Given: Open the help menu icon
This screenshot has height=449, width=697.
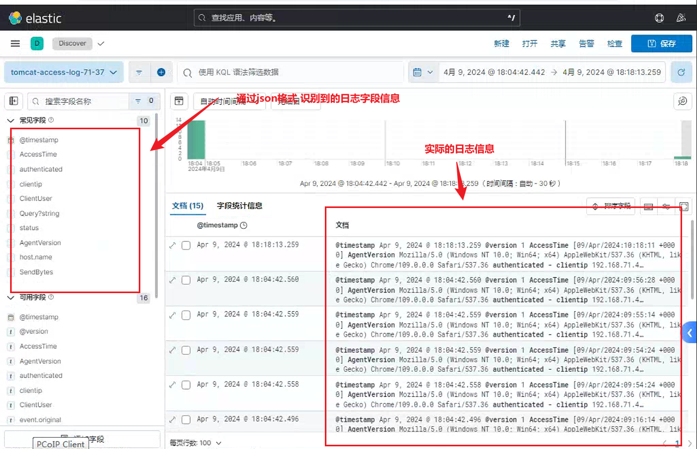Looking at the screenshot, I should point(659,18).
